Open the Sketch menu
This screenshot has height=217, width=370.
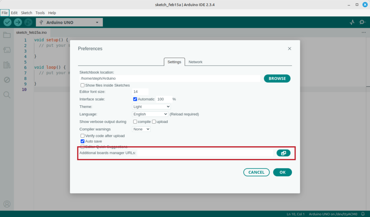(x=26, y=13)
